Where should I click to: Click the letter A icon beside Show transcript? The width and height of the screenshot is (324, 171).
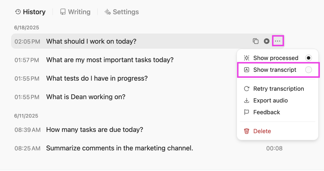[246, 70]
